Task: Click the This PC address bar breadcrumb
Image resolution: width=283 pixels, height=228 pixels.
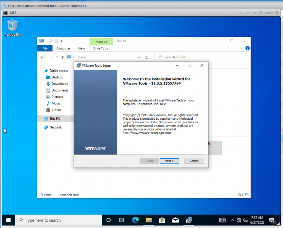Action: click(82, 57)
